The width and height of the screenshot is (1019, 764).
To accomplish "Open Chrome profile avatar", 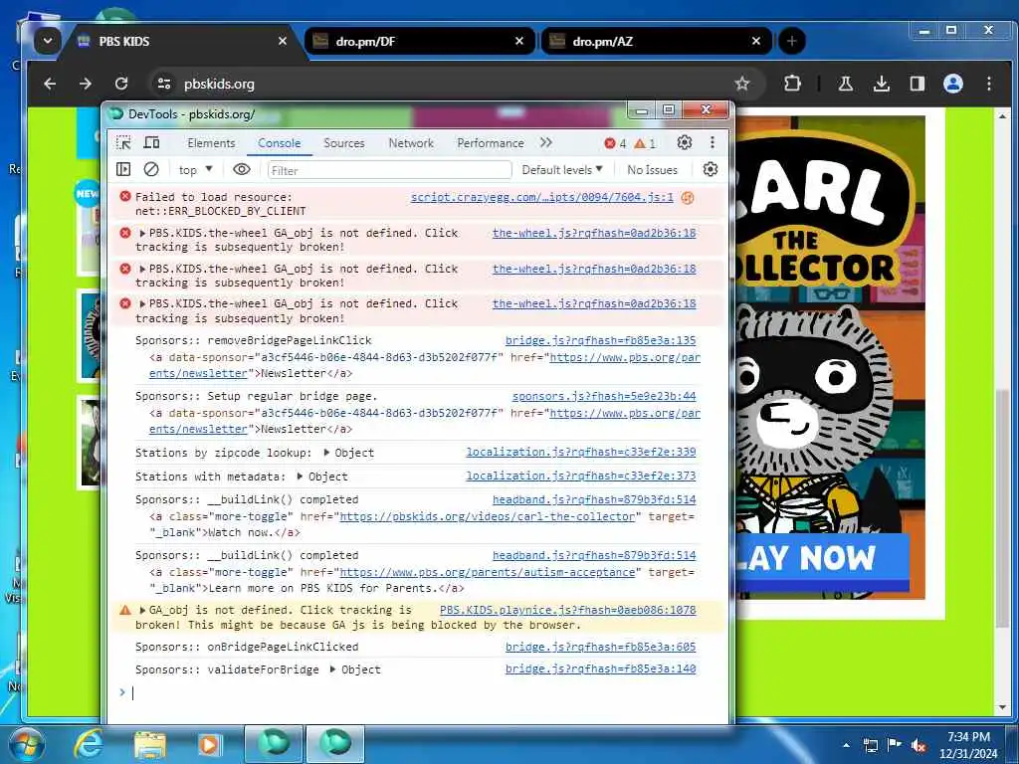I will tap(953, 84).
